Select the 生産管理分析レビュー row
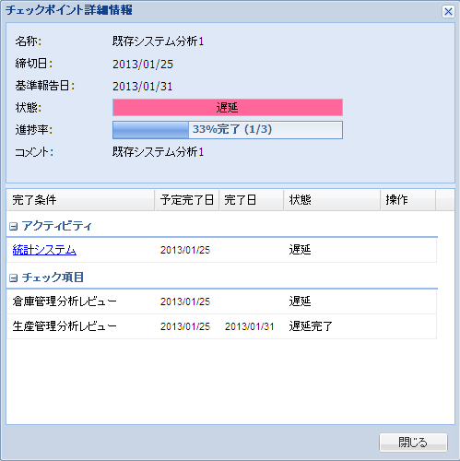 221,326
